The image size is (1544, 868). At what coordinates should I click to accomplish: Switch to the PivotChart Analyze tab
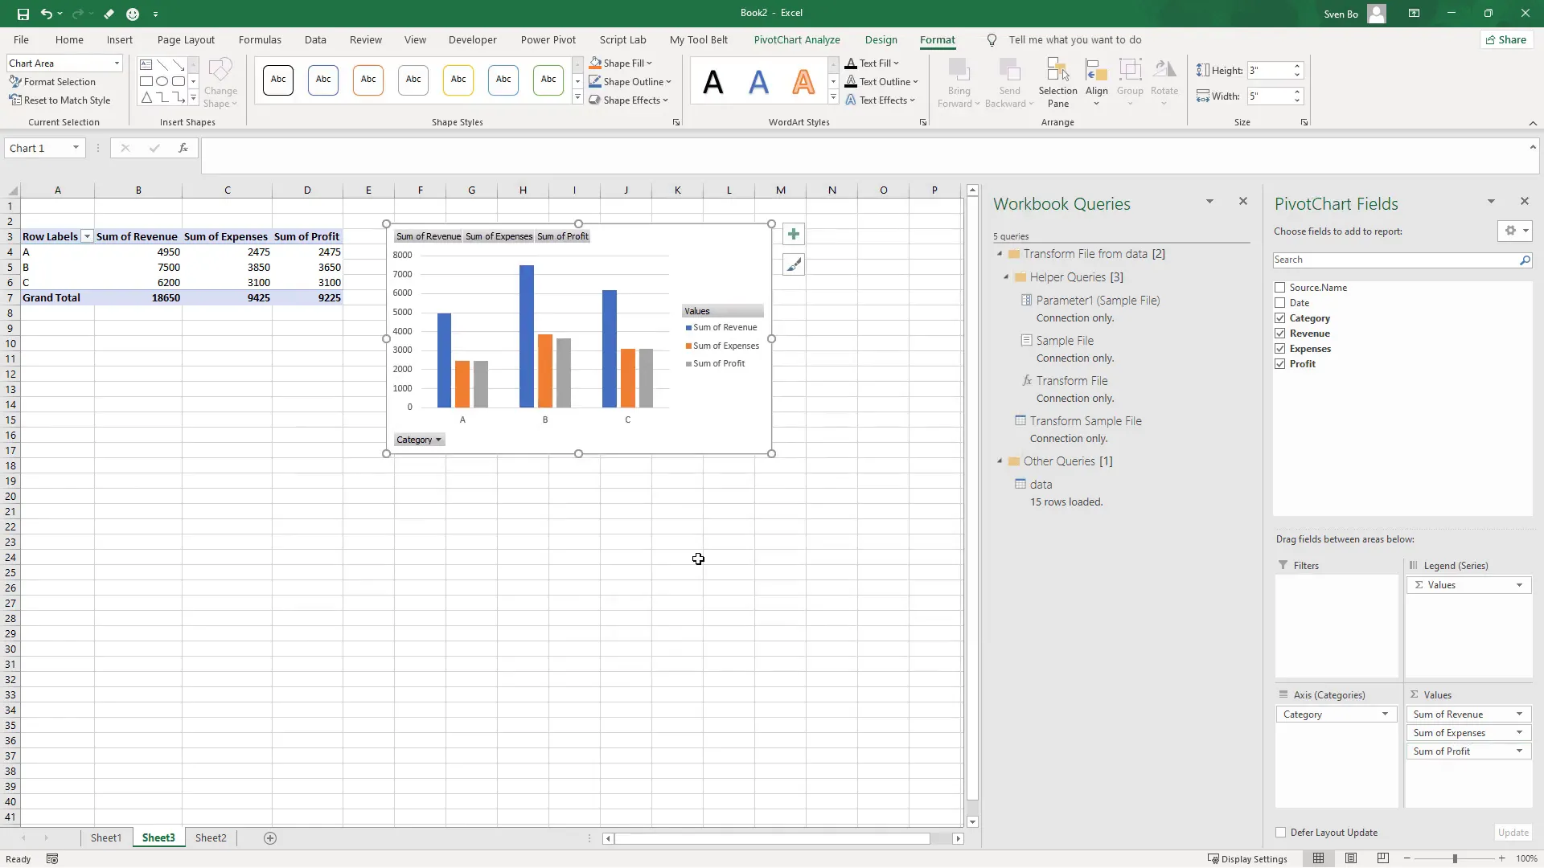(x=797, y=39)
